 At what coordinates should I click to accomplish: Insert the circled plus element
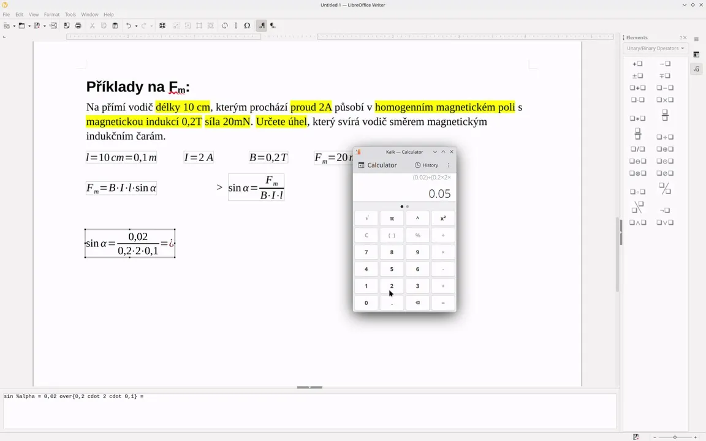(665, 149)
